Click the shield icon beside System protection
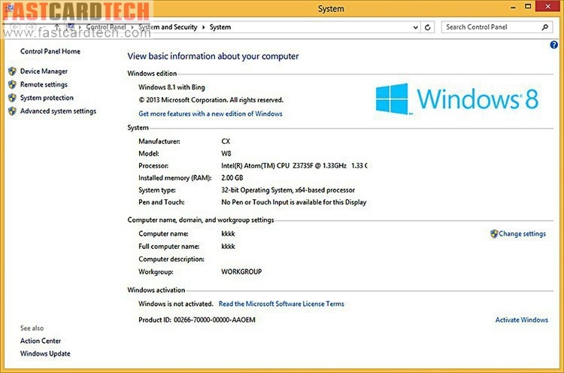 point(12,98)
